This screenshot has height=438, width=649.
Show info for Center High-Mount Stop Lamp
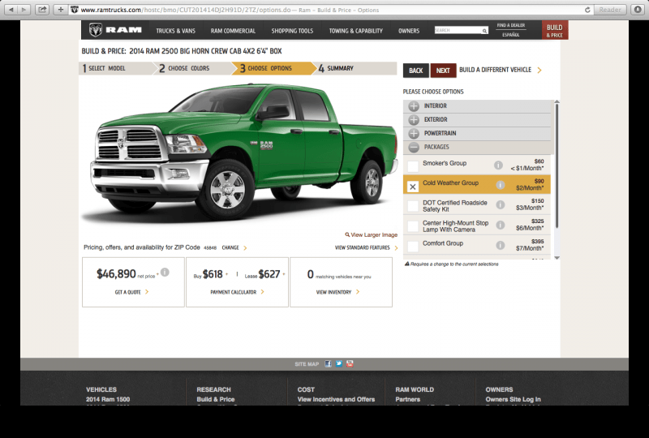pyautogui.click(x=501, y=225)
